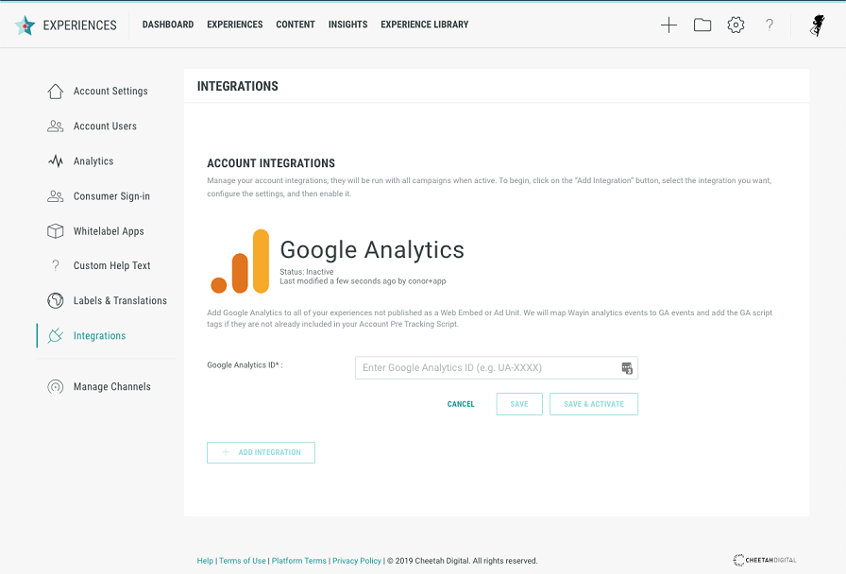Focus the Google Analytics ID input field
846x574 pixels.
486,368
